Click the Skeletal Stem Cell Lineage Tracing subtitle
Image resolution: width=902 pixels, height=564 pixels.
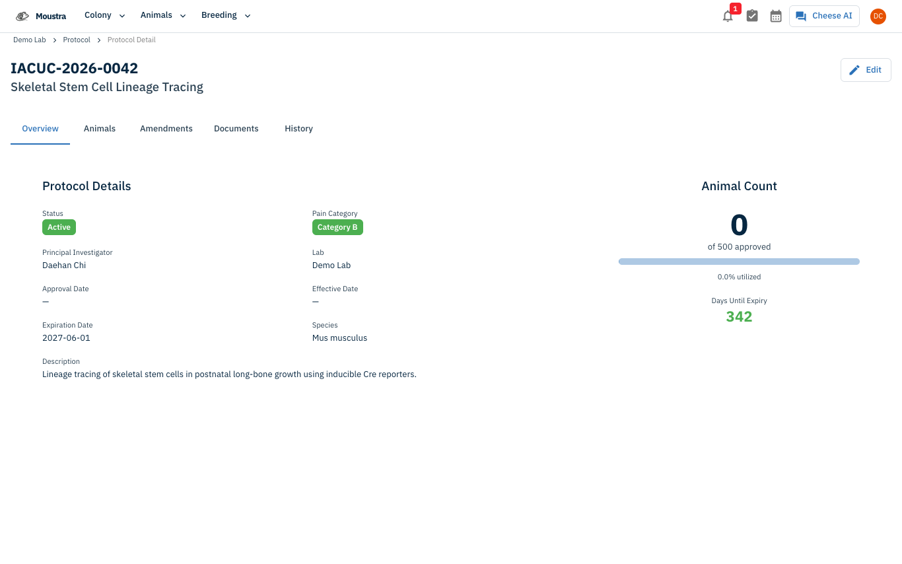(x=107, y=87)
